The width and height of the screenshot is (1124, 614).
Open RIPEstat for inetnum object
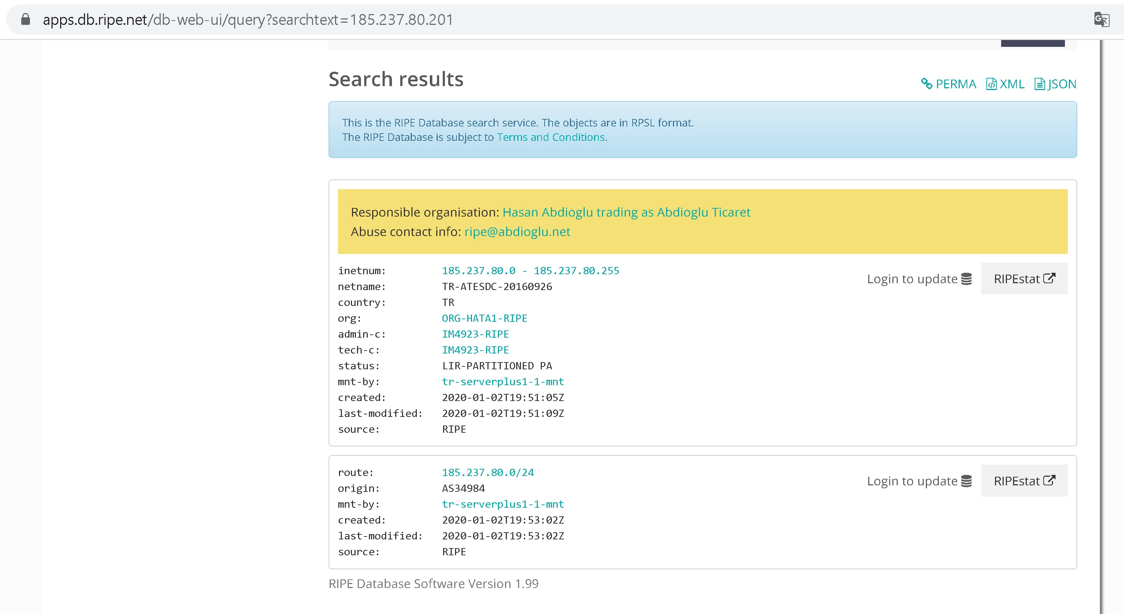click(x=1024, y=279)
